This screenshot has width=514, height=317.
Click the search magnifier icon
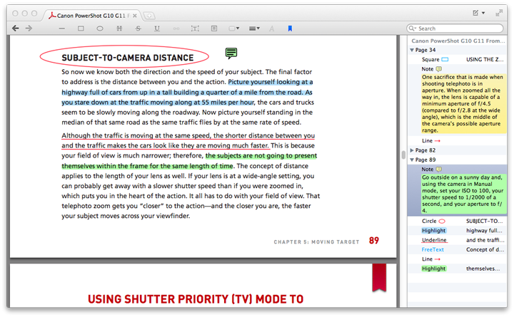[x=412, y=28]
